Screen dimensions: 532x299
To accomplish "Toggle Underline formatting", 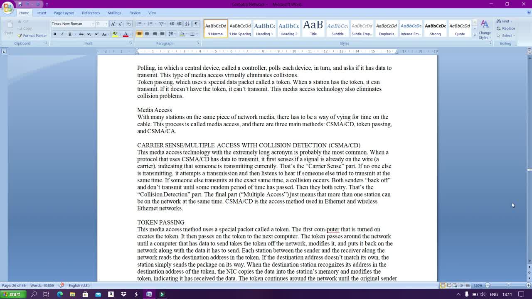I will (x=70, y=34).
